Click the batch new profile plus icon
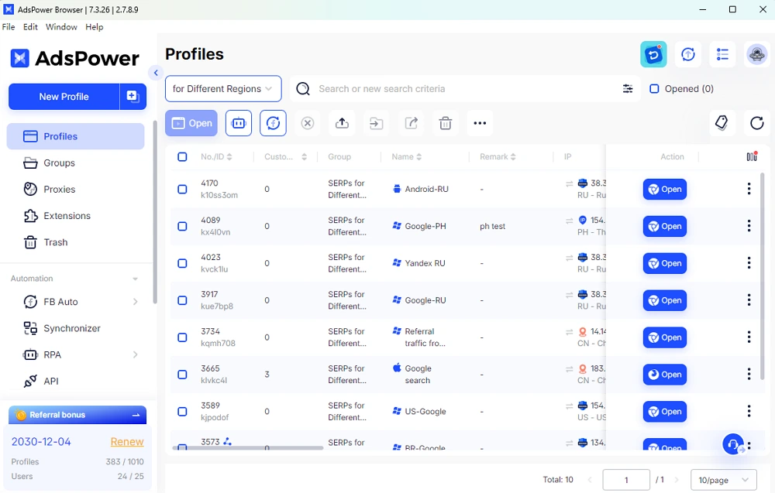775x493 pixels. click(133, 96)
